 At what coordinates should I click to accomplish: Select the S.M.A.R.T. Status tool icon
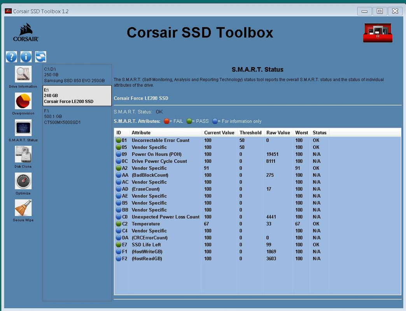[x=23, y=128]
